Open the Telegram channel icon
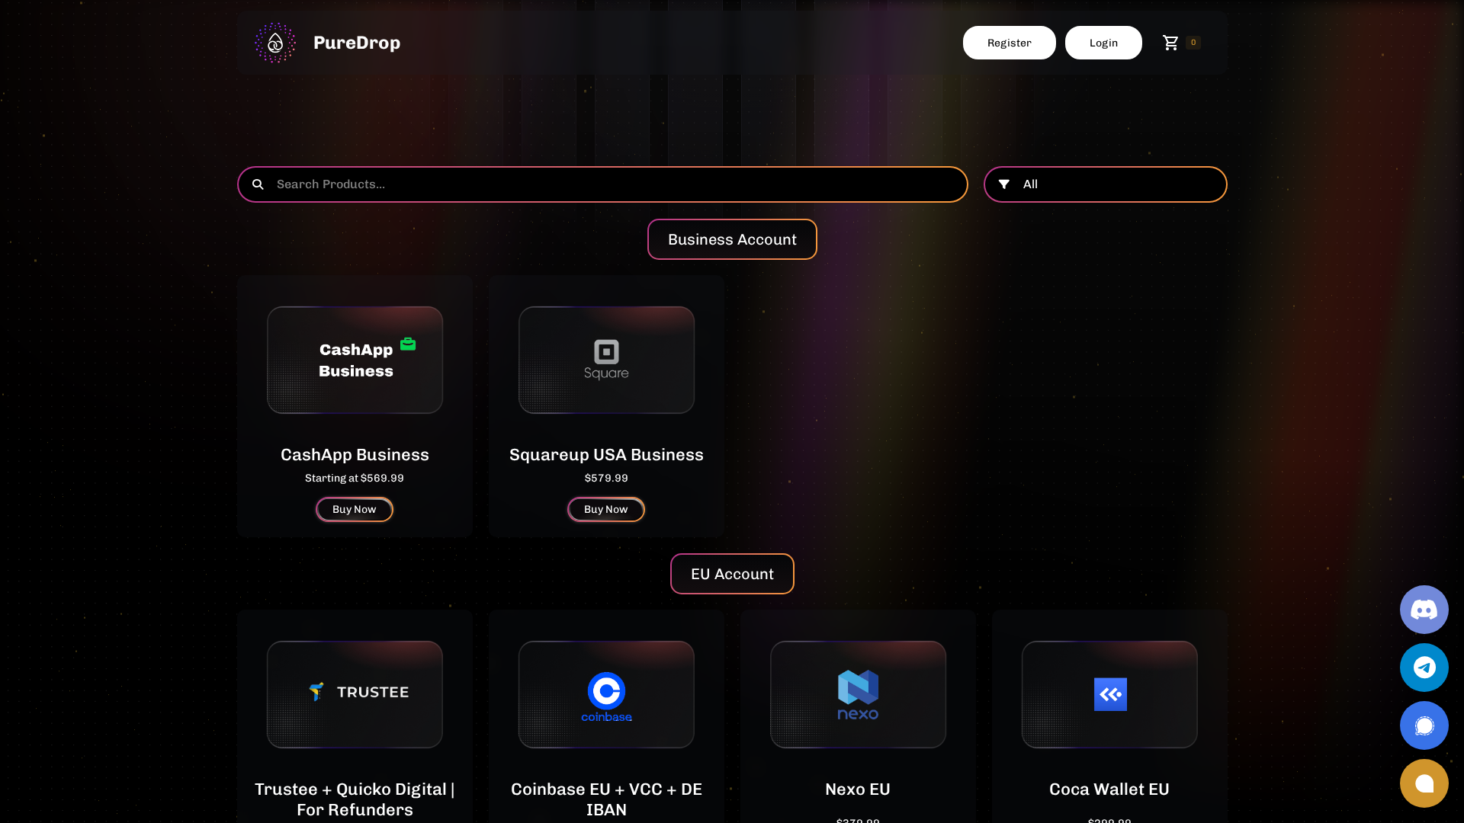This screenshot has width=1464, height=823. point(1424,668)
